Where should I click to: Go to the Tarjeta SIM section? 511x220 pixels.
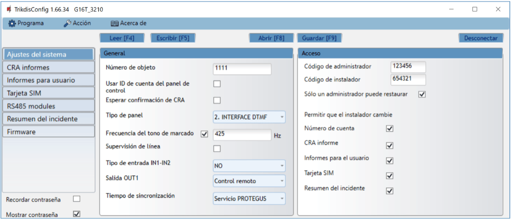tap(48, 93)
